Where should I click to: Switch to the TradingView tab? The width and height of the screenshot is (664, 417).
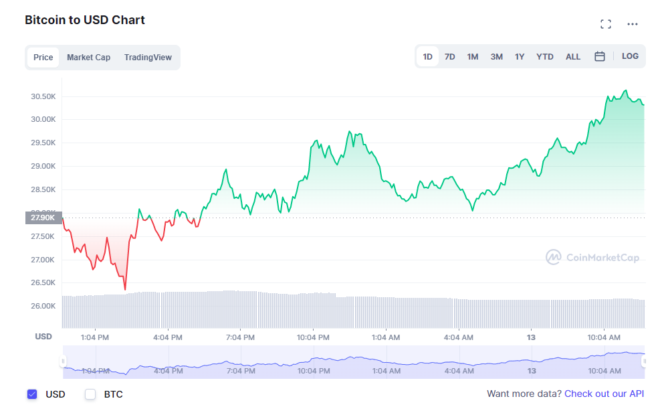pyautogui.click(x=148, y=58)
